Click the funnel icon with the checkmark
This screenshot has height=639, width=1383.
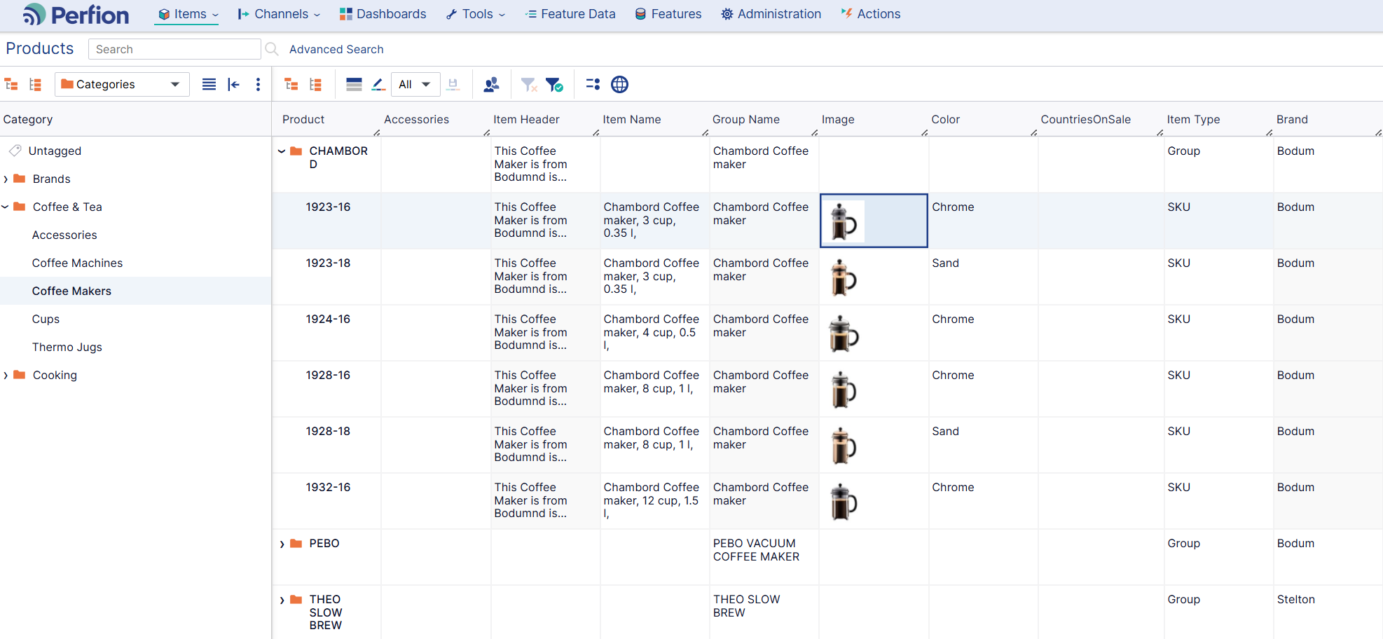(554, 85)
